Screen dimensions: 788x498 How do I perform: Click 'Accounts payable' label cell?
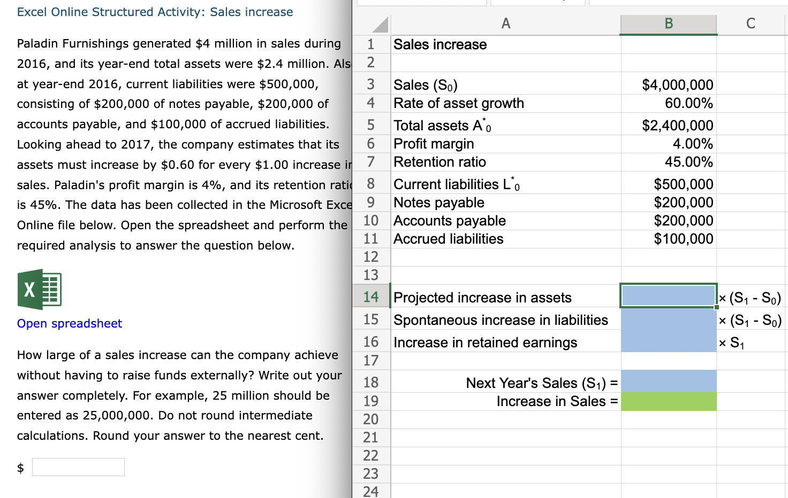[506, 221]
